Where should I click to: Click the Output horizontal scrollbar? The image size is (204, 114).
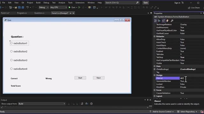tap(75, 107)
